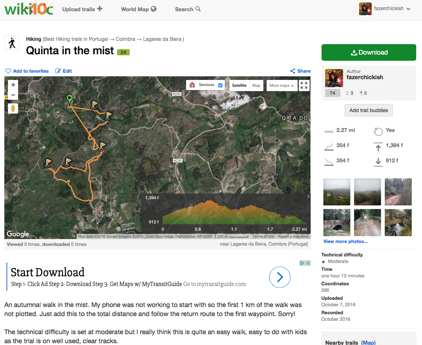Click the elevation loss downhill icon
This screenshot has width=422, height=345.
coord(329,162)
